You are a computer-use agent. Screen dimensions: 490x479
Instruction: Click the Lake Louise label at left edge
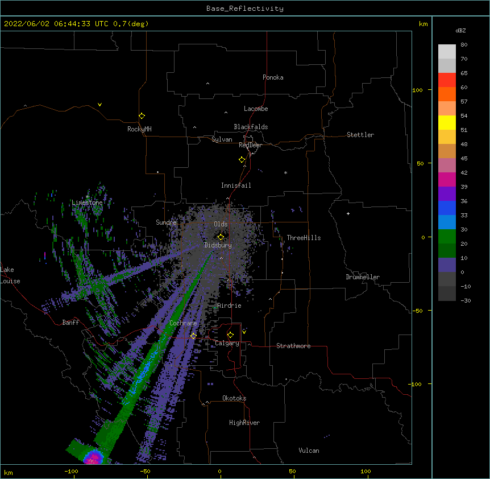10,275
